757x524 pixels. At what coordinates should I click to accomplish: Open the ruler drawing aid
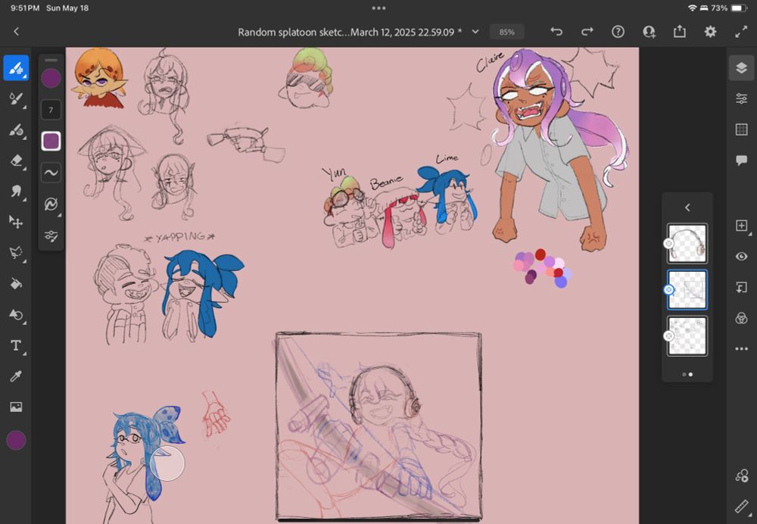tap(741, 506)
